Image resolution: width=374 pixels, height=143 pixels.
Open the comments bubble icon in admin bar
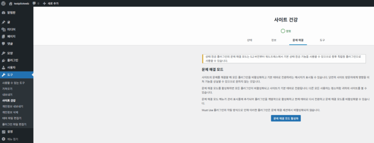pos(34,4)
